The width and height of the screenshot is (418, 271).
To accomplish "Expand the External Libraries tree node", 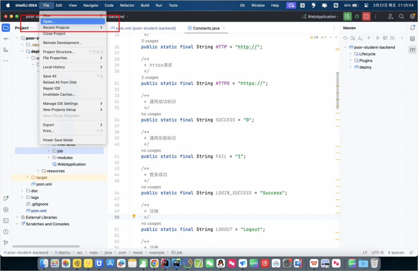I will coord(17,218).
